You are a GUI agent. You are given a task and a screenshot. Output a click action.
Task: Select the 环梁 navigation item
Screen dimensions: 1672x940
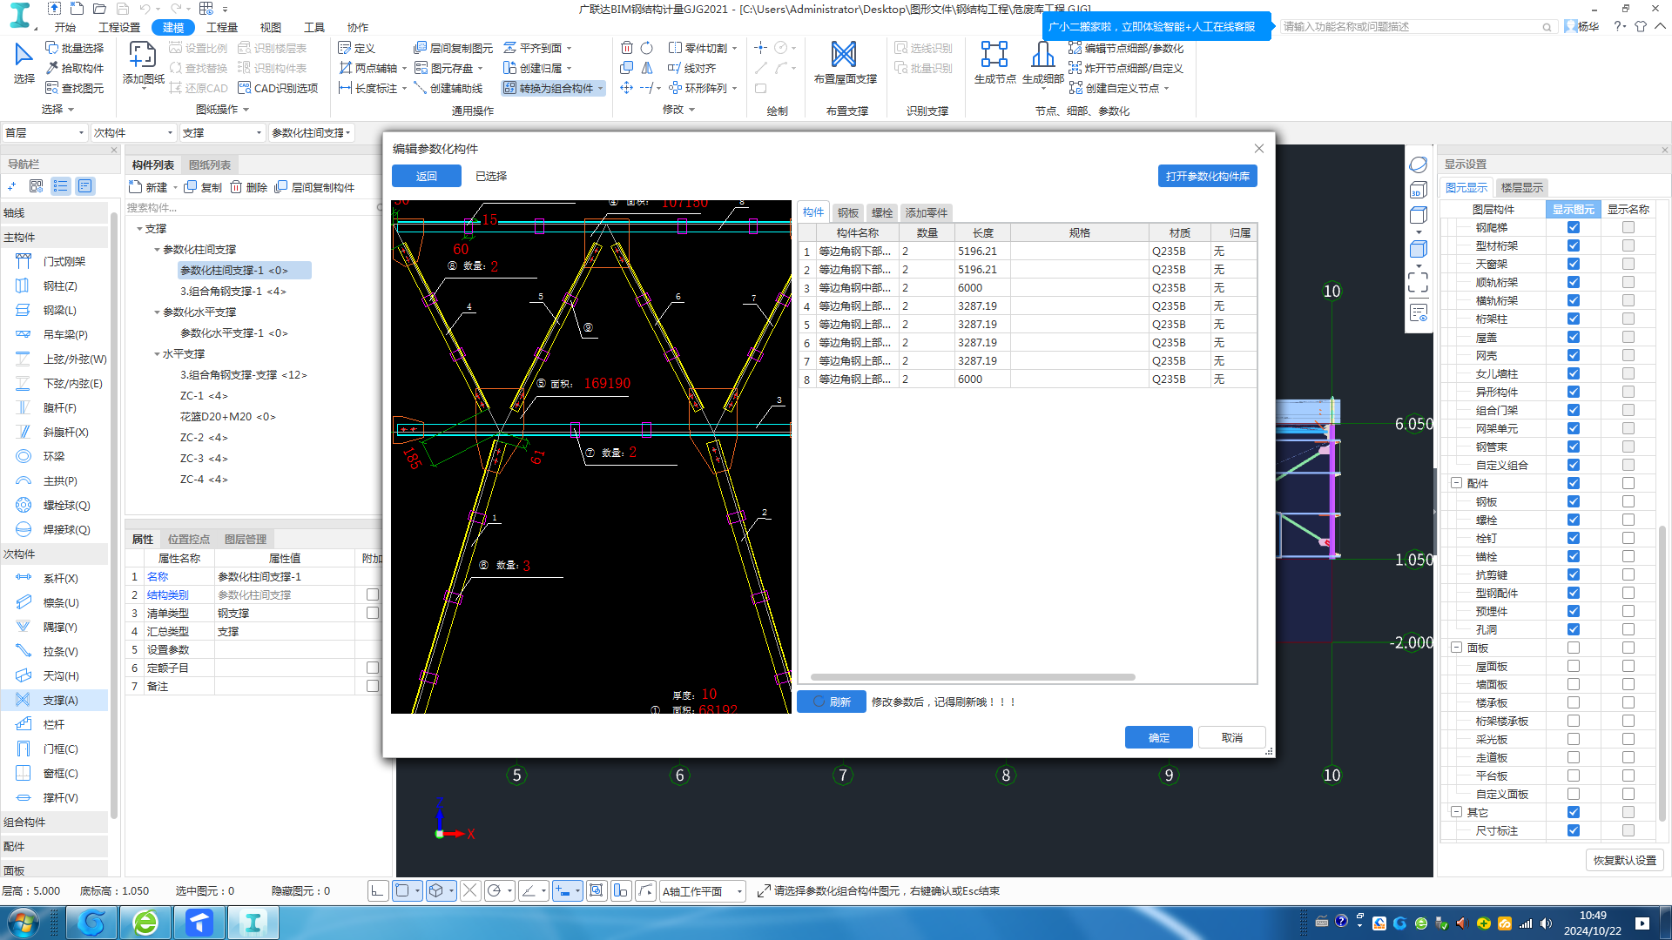pyautogui.click(x=53, y=456)
